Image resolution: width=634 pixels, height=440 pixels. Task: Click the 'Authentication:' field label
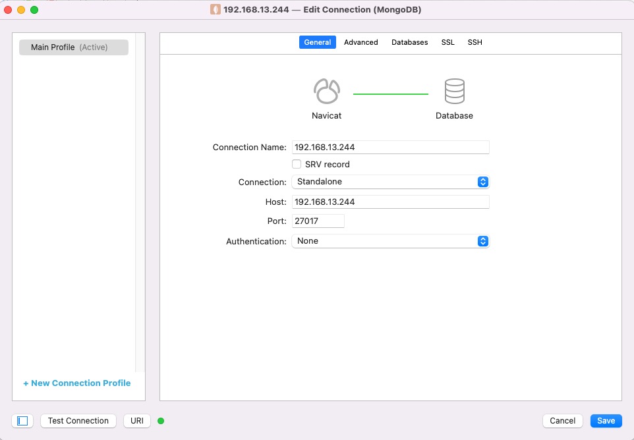tap(256, 242)
